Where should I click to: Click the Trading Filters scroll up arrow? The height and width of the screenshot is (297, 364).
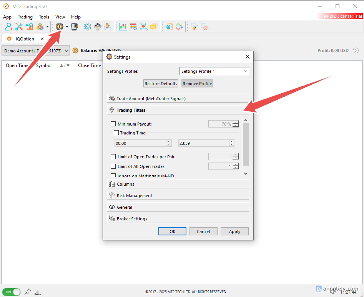246,120
